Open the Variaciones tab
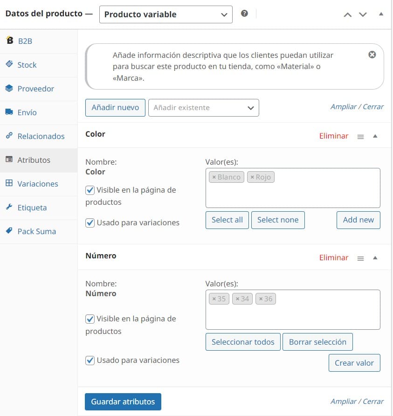The height and width of the screenshot is (416, 393). pos(38,184)
